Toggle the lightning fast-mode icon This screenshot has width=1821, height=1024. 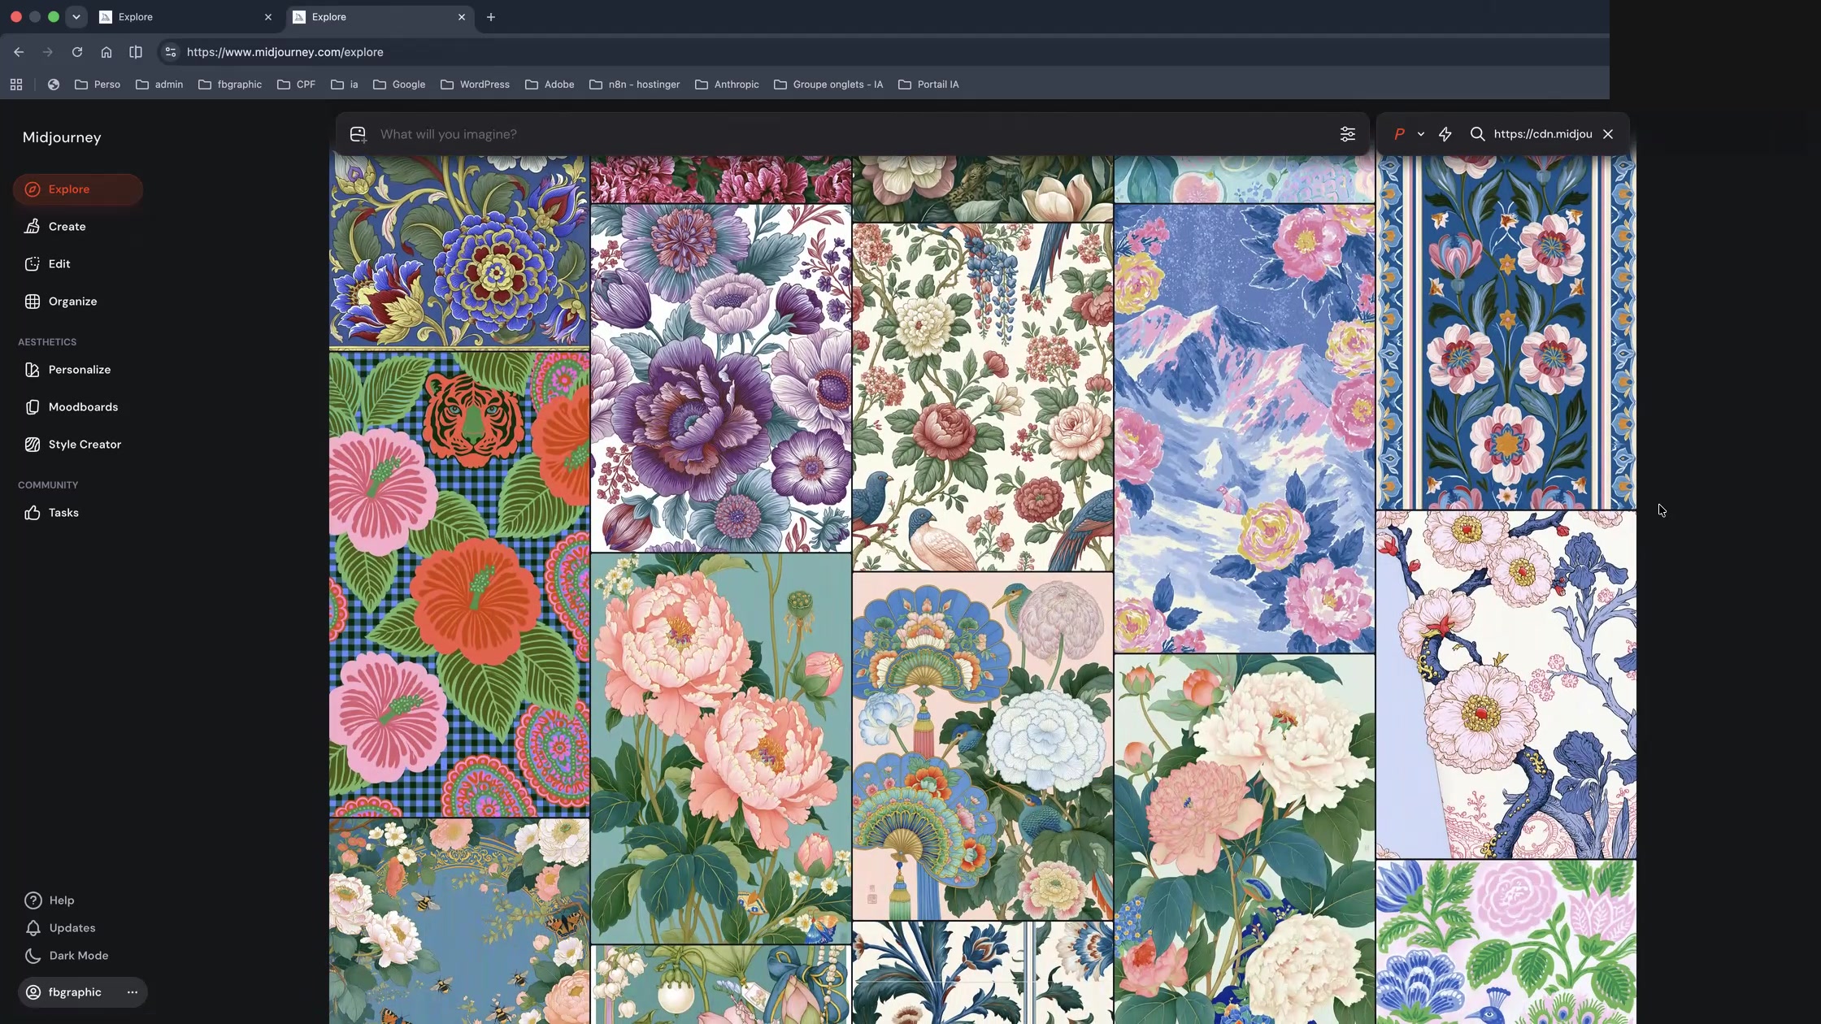tap(1445, 134)
